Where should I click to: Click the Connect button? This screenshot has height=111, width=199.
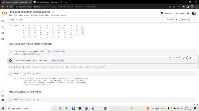click(171, 20)
